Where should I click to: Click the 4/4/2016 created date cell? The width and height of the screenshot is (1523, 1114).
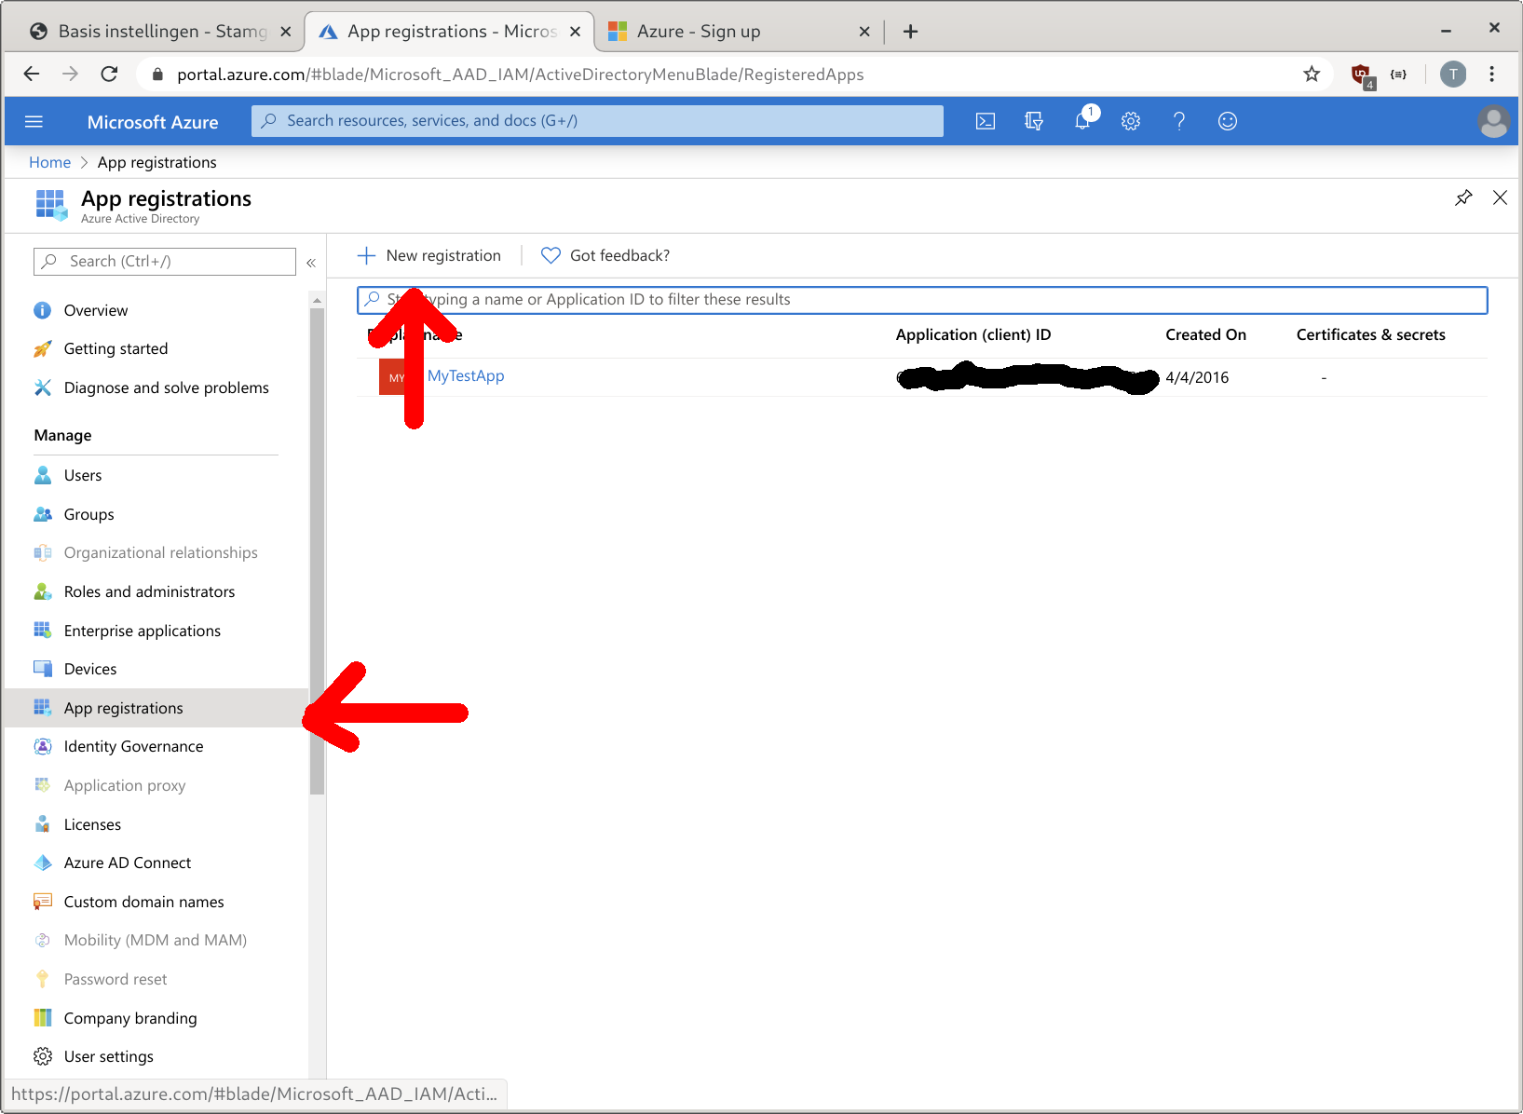point(1197,377)
